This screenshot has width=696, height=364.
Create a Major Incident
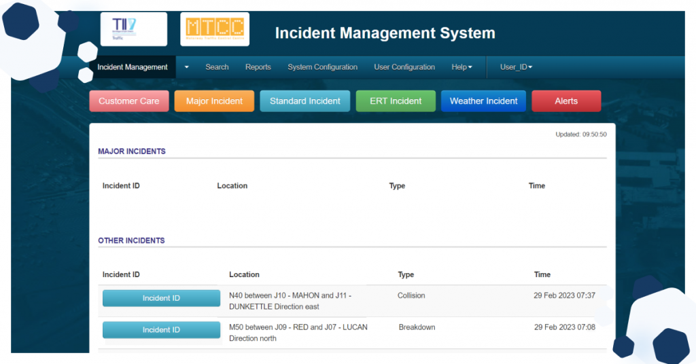[214, 101]
